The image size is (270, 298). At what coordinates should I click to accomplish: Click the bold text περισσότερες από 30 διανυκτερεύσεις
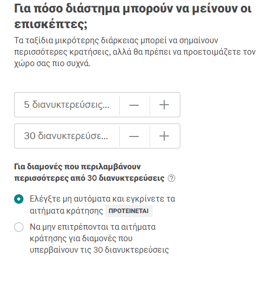tap(89, 178)
